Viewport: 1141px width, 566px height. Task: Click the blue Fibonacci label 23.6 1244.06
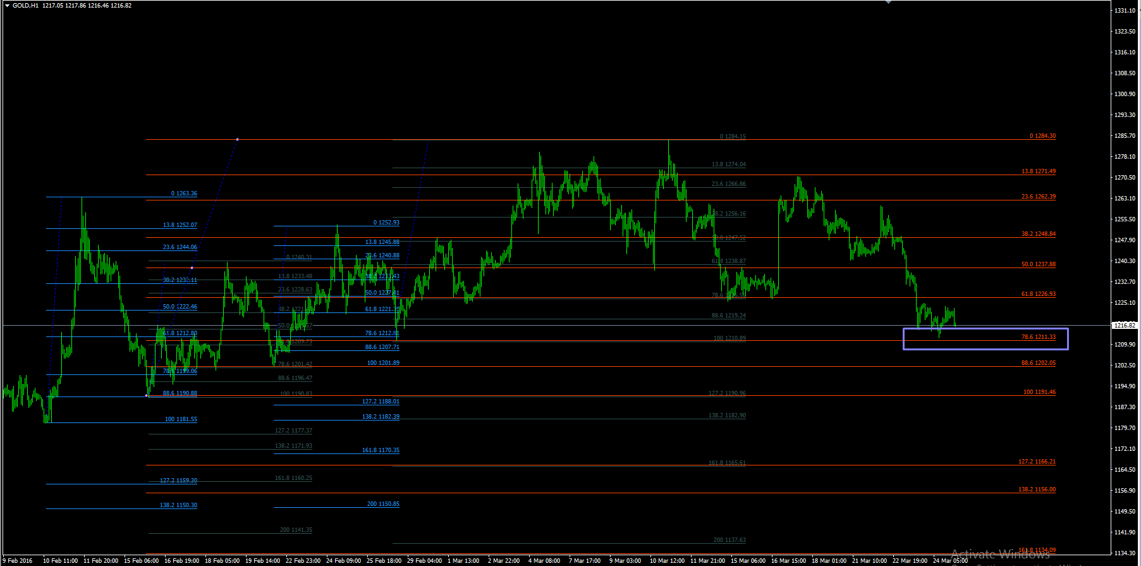coord(180,247)
